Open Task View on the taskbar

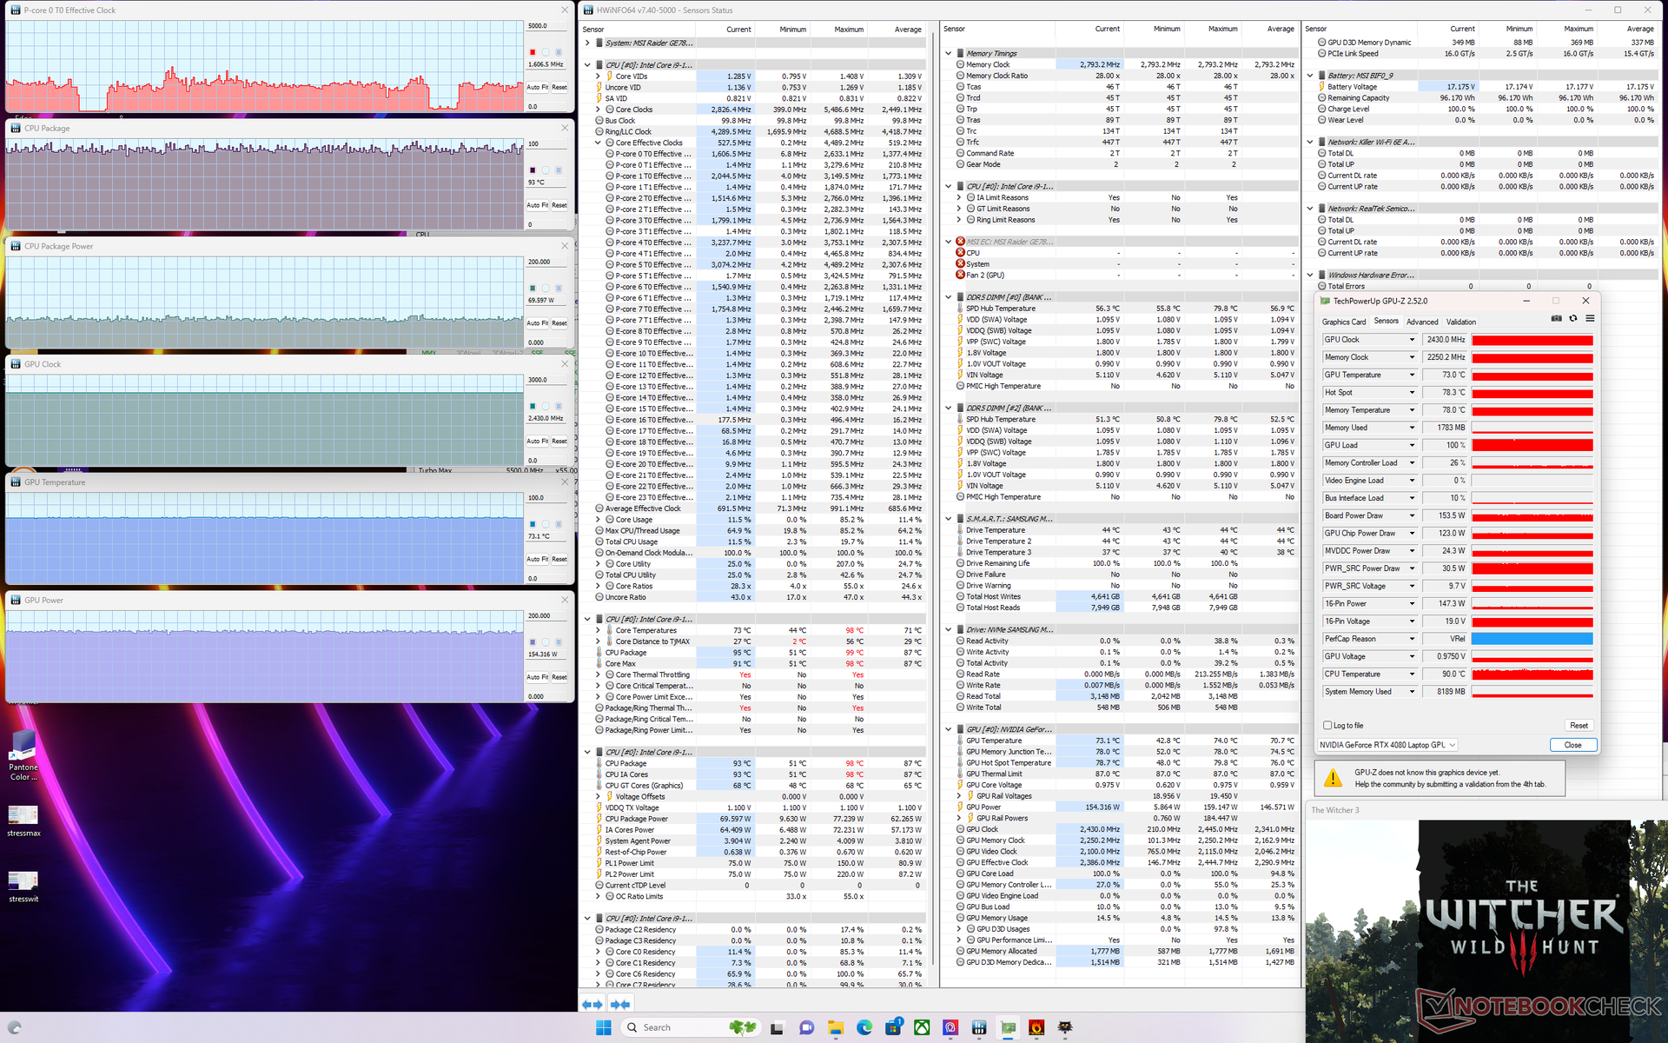click(x=777, y=1027)
